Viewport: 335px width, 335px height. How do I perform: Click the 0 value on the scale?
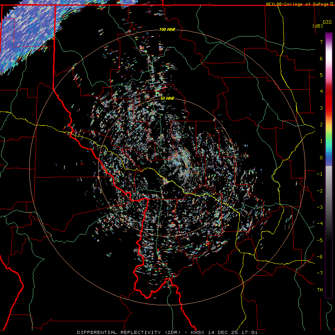pyautogui.click(x=321, y=158)
